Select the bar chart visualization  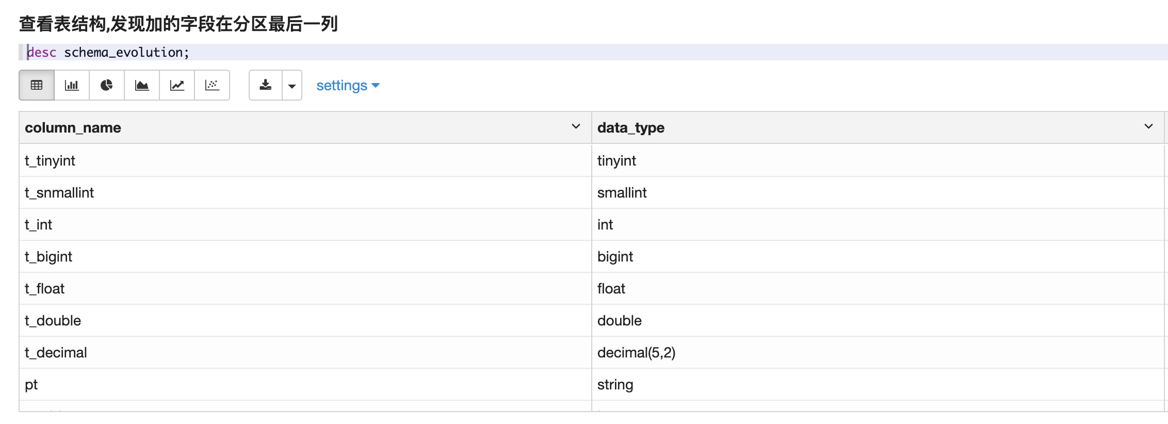point(72,85)
